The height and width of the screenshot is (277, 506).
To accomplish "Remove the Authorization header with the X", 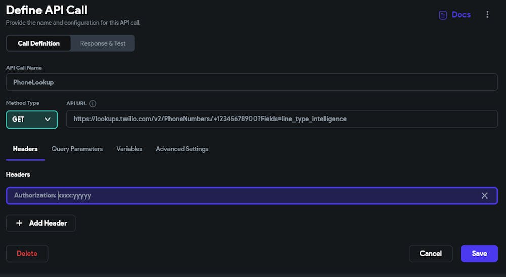I will point(484,195).
